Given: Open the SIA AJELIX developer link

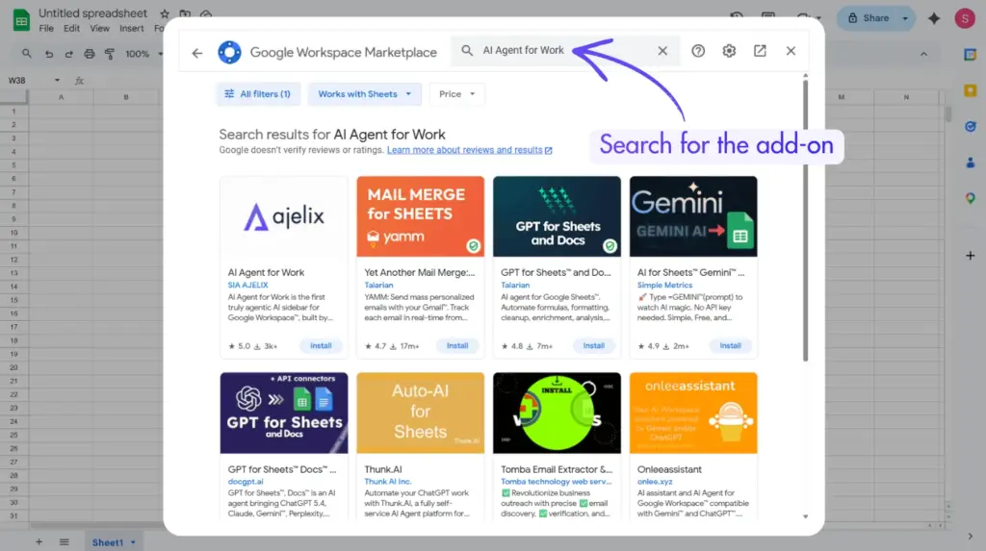Looking at the screenshot, I should pyautogui.click(x=247, y=286).
